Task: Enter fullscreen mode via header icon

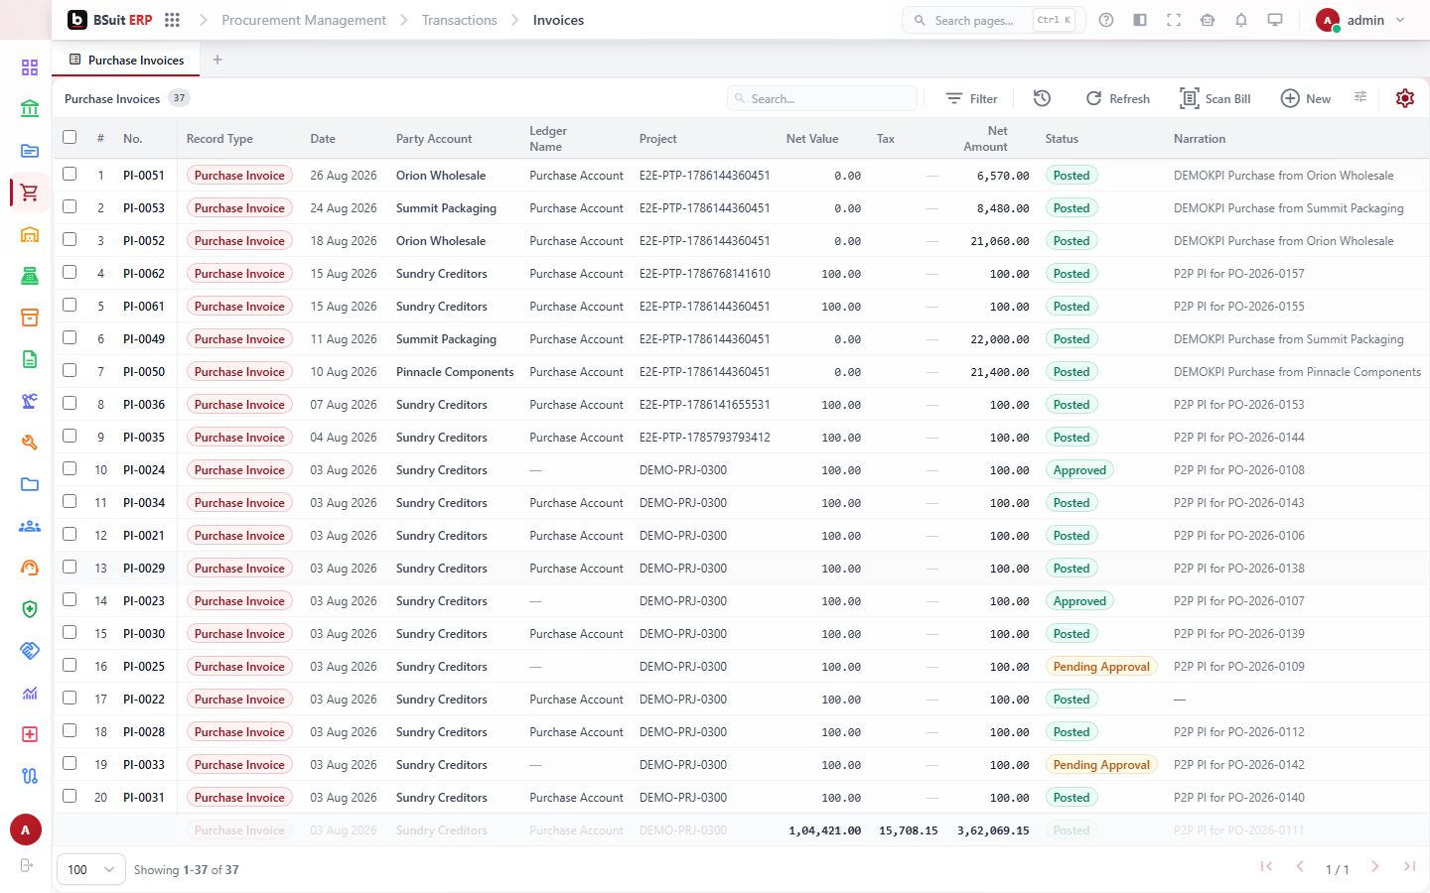Action: [1174, 20]
